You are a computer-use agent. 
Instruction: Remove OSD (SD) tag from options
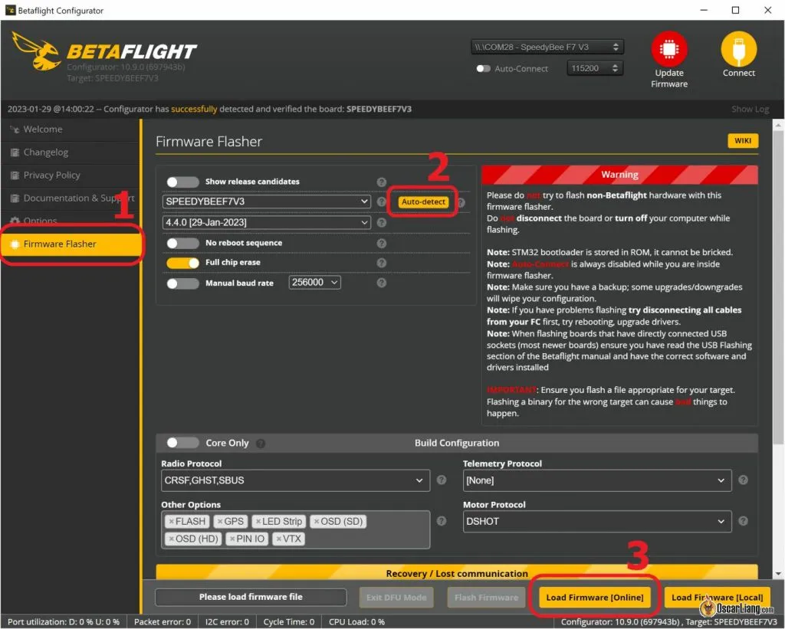[x=317, y=522]
